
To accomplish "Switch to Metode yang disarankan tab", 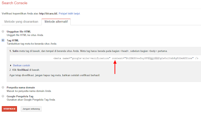I will (x=21, y=22).
